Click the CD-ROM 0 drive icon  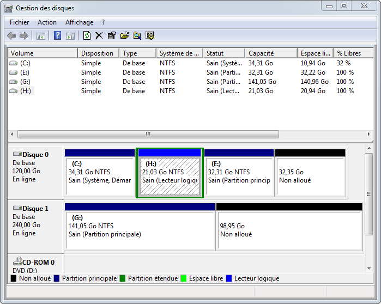point(17,261)
